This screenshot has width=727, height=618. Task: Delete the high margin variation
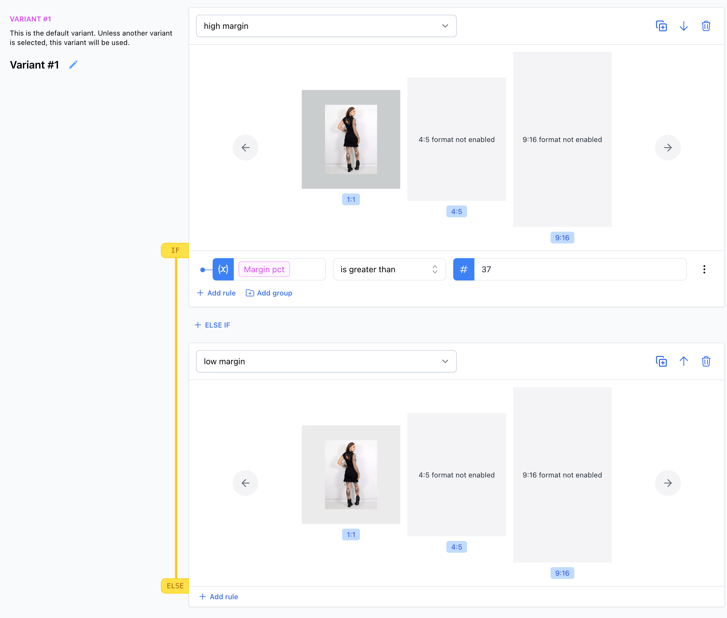tap(706, 26)
